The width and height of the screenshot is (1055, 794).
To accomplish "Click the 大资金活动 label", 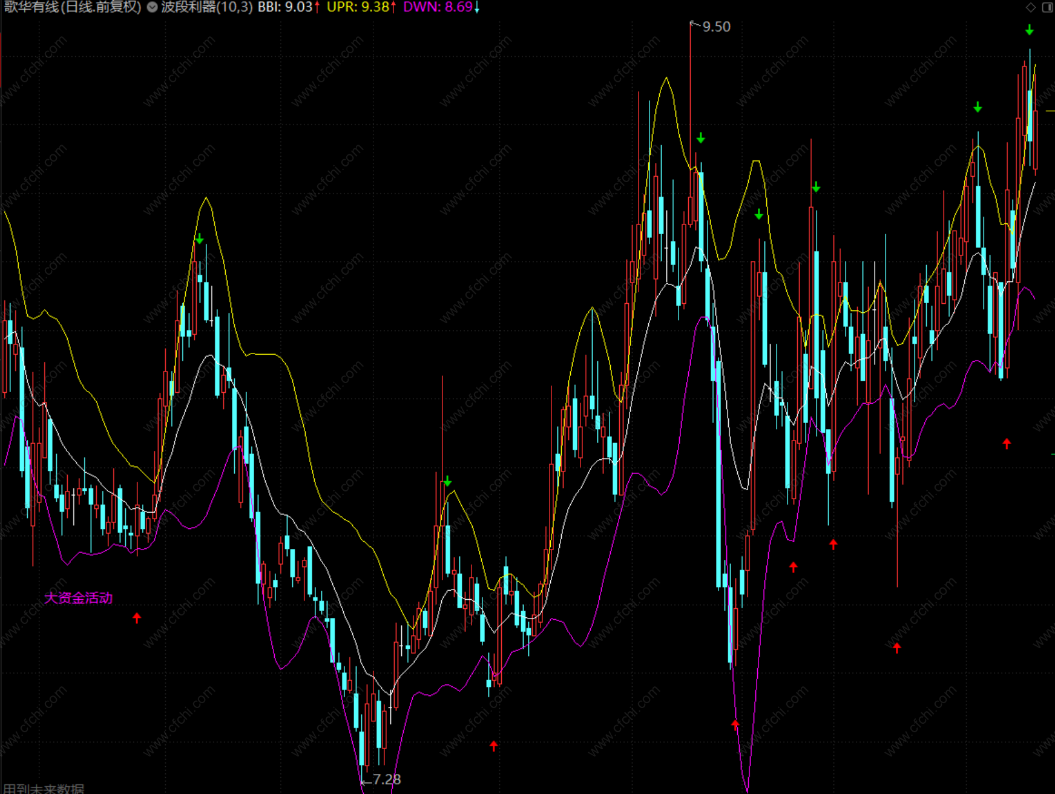I will pos(78,598).
